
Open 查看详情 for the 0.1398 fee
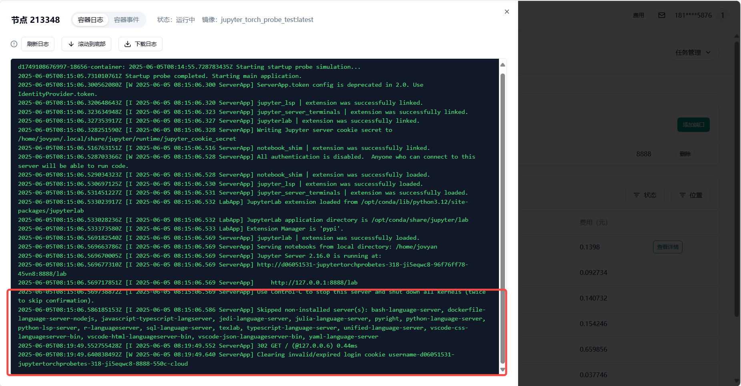[x=667, y=247]
